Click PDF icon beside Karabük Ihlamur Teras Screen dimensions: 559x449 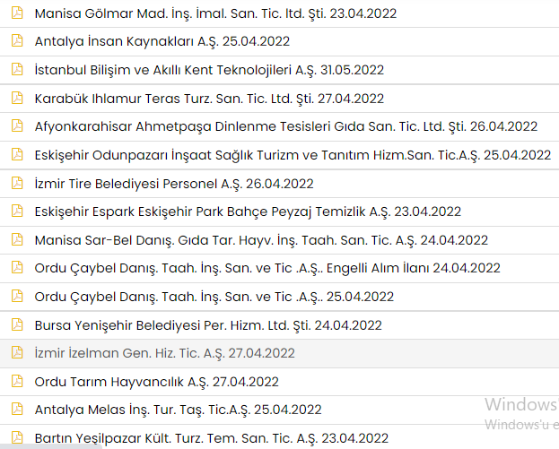pos(17,98)
